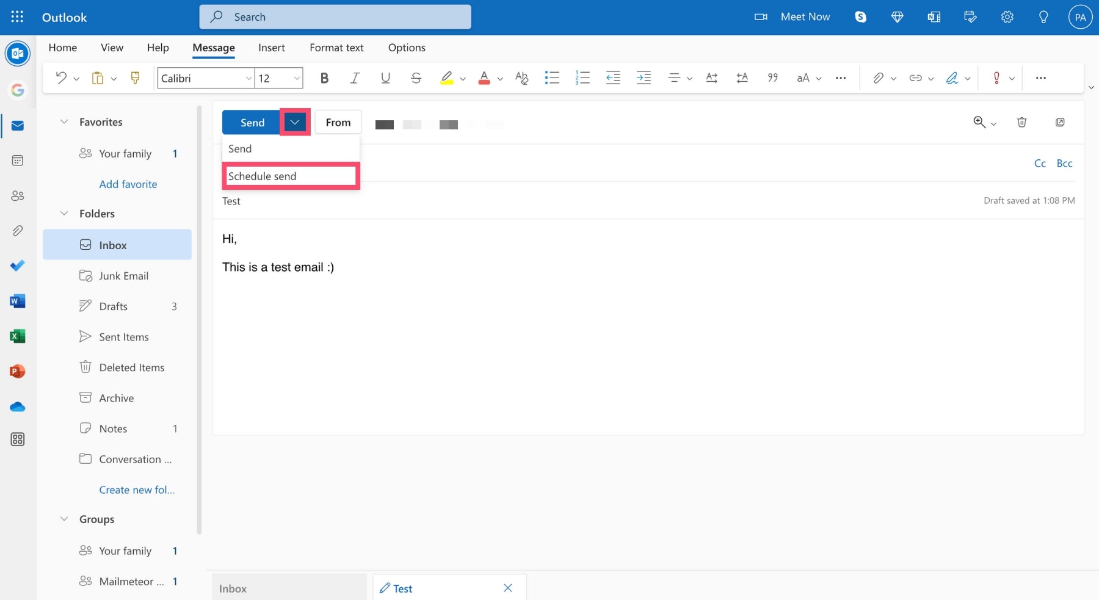Click in the Search box

[335, 17]
